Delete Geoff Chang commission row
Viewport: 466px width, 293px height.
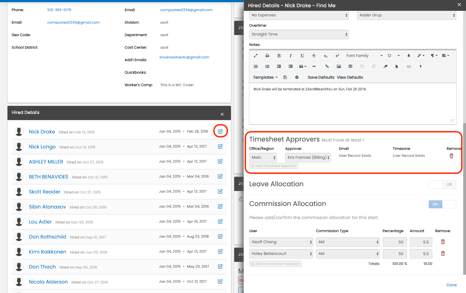[x=443, y=242]
